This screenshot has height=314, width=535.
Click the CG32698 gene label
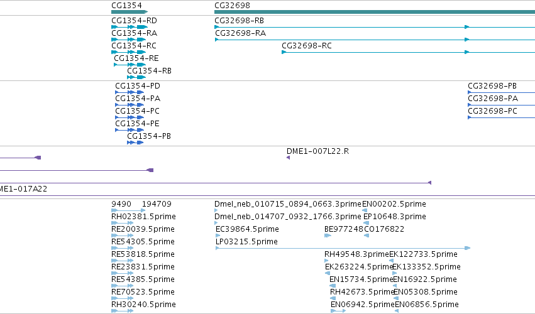click(x=232, y=6)
